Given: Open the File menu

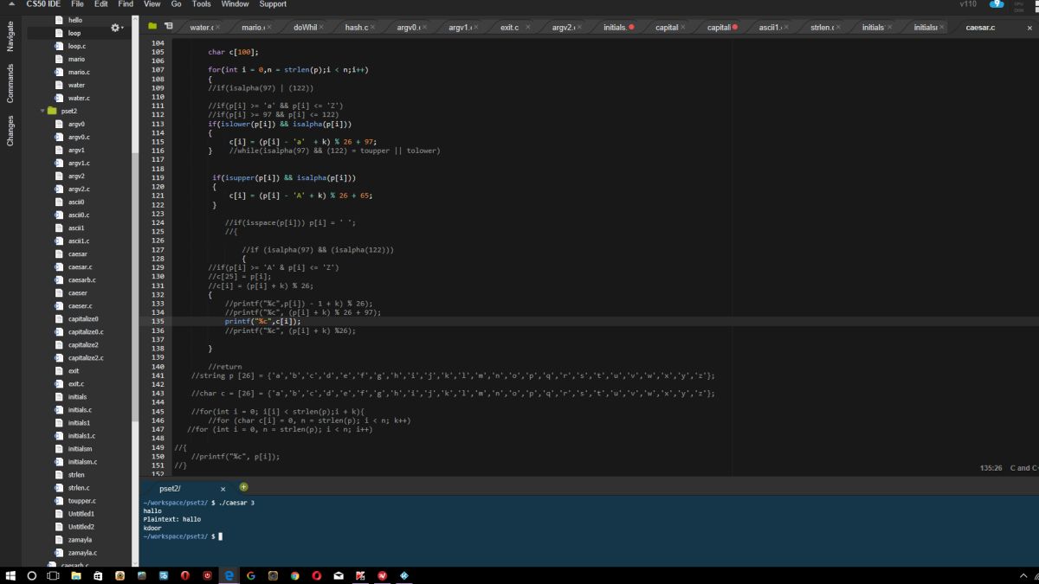Looking at the screenshot, I should coord(78,4).
